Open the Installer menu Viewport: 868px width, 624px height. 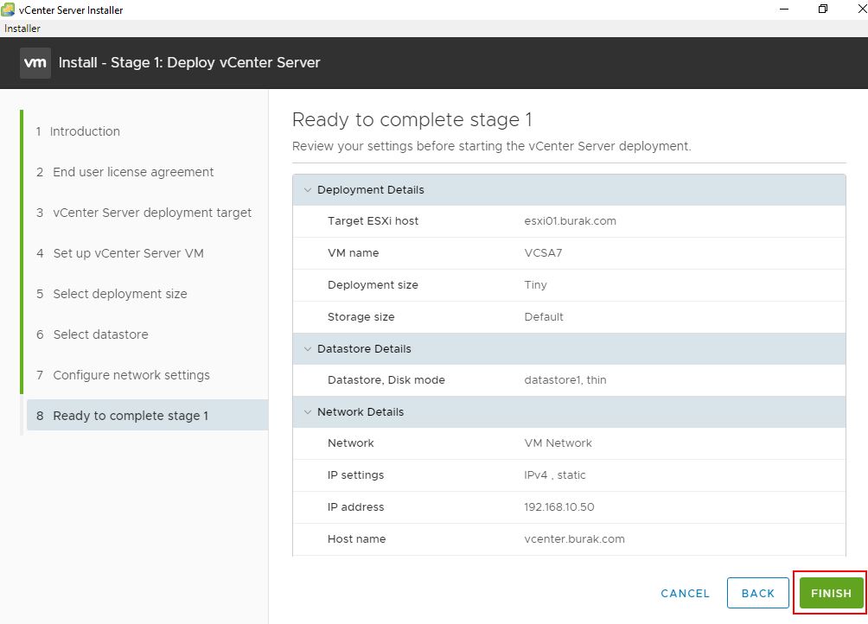pos(22,29)
